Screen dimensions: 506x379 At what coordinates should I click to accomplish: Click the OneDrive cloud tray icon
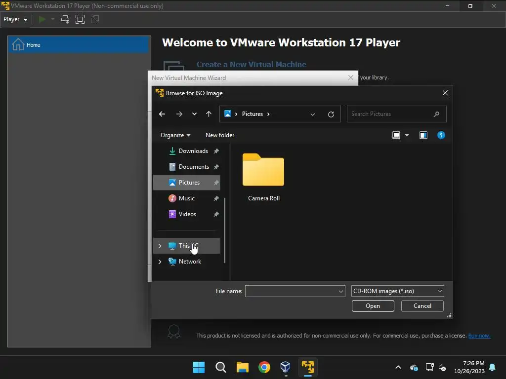coord(414,367)
